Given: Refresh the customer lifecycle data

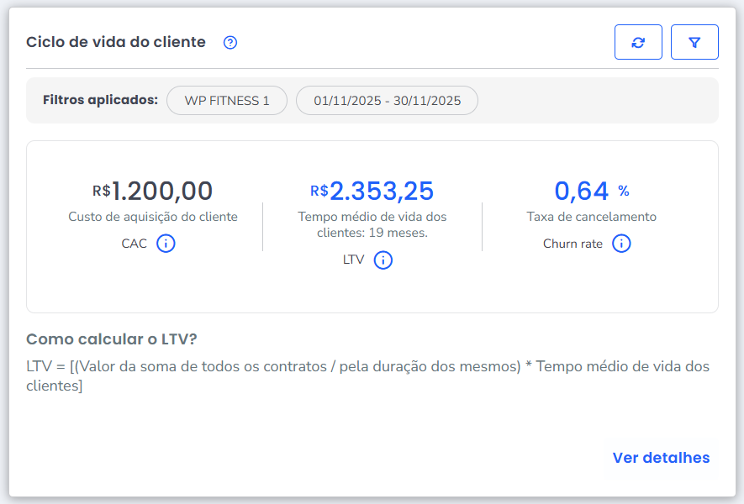Looking at the screenshot, I should [638, 42].
